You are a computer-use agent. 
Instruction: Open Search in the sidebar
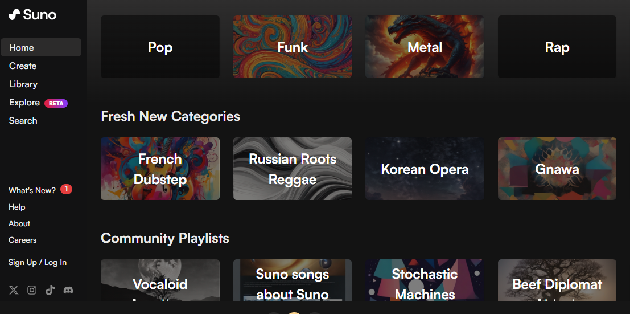23,121
